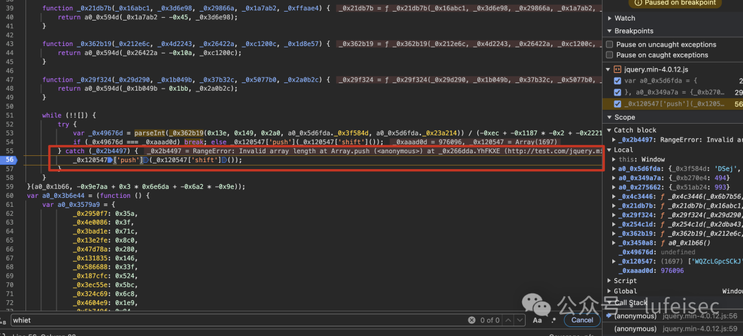Screen dimensions: 743x336
Task: Collapse the Catch block scope
Action: [x=610, y=130]
